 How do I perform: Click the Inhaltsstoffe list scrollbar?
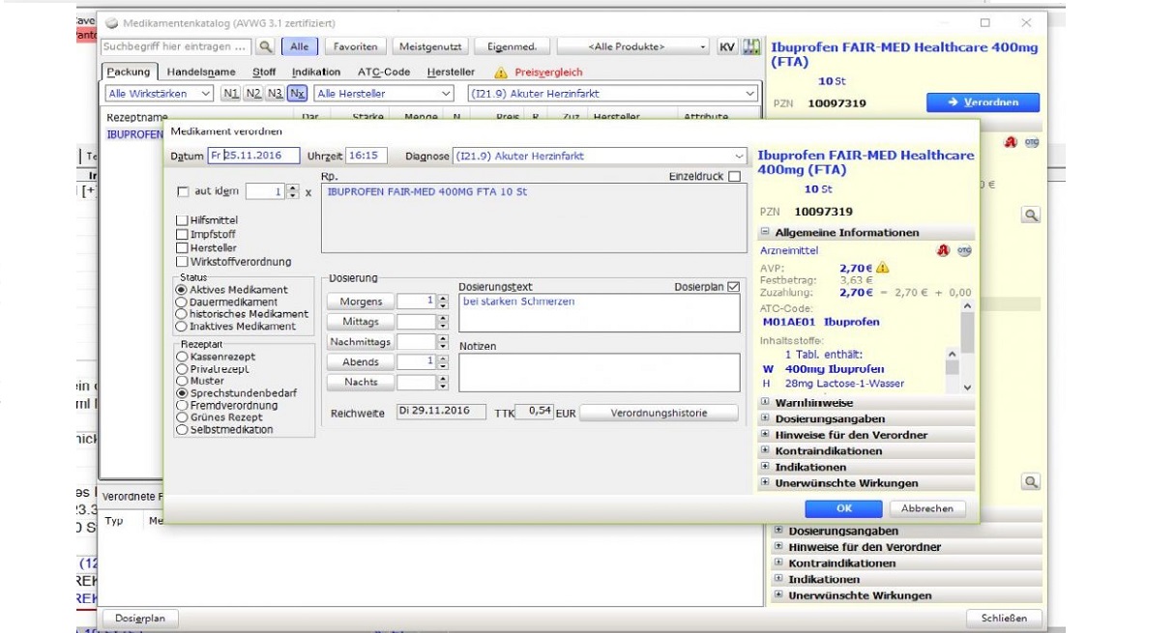952,369
